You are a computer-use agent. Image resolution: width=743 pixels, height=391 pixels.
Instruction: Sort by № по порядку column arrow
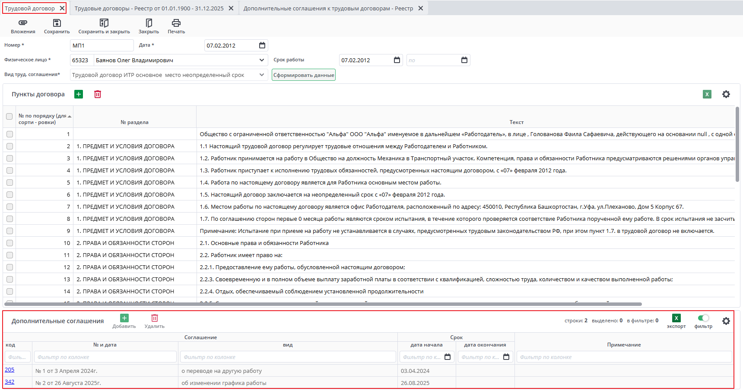click(70, 116)
